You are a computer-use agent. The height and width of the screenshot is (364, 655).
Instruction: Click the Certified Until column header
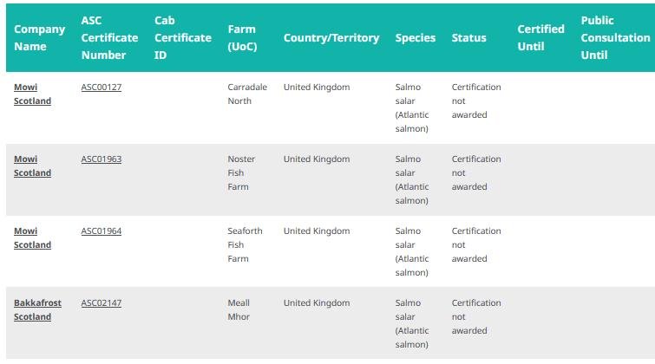click(540, 37)
